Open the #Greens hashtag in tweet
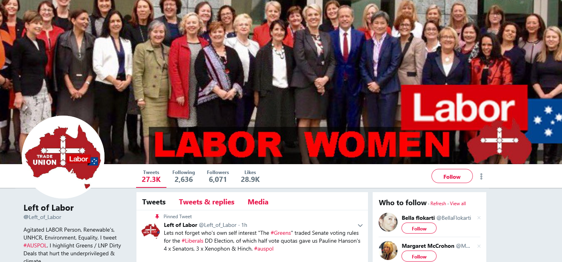Viewport: 562px width, 262px height. (x=280, y=233)
